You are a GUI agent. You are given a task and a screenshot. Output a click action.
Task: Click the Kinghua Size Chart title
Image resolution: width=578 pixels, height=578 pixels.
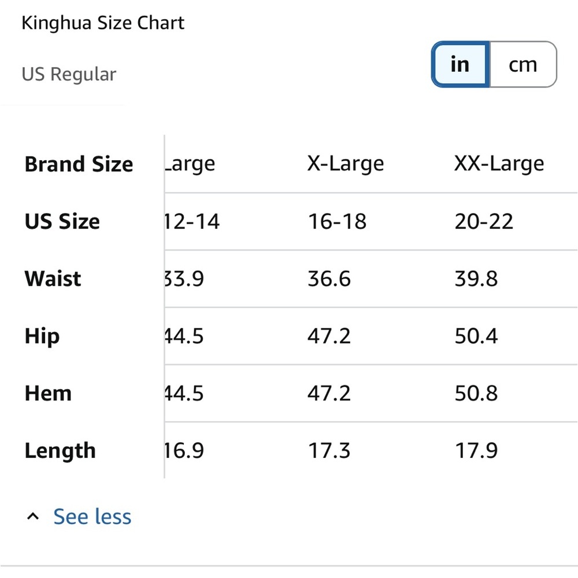click(x=103, y=23)
